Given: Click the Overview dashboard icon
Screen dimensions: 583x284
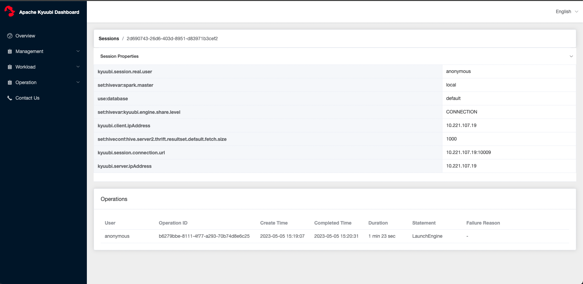Looking at the screenshot, I should coord(10,36).
